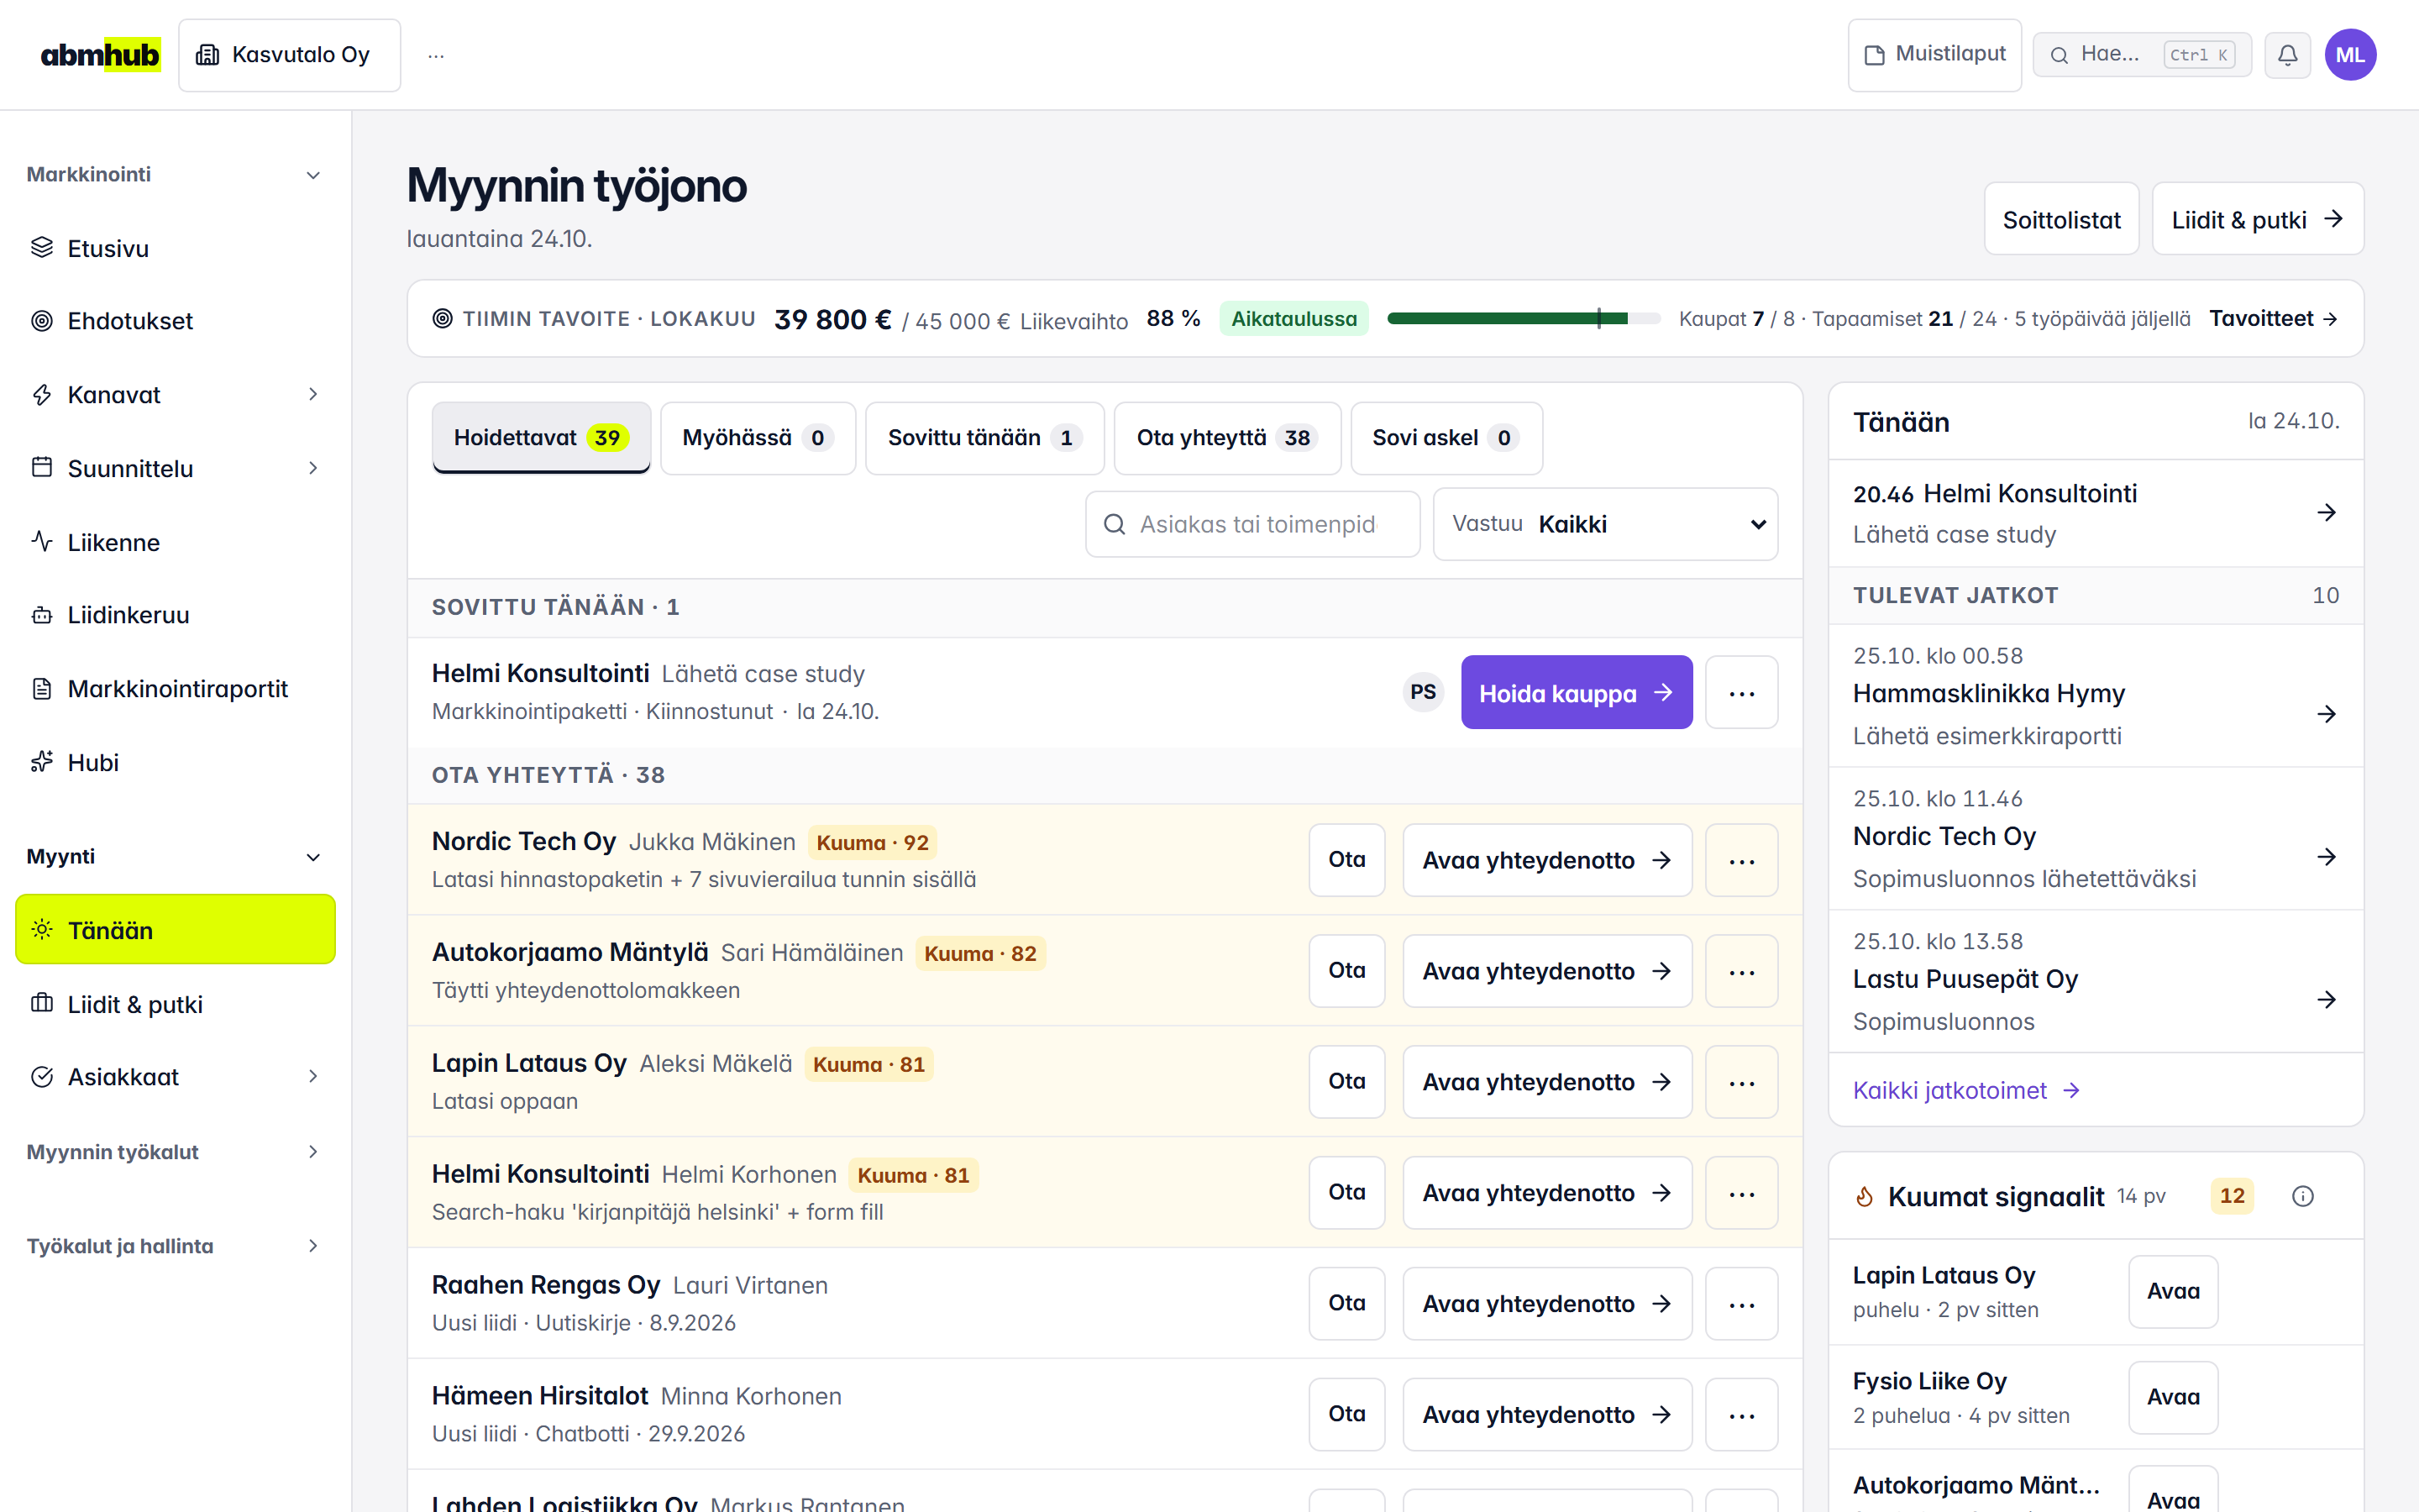Open the info icon in Kuumat signaalit
Screen dimensions: 2419x1512
pyautogui.click(x=2303, y=1196)
